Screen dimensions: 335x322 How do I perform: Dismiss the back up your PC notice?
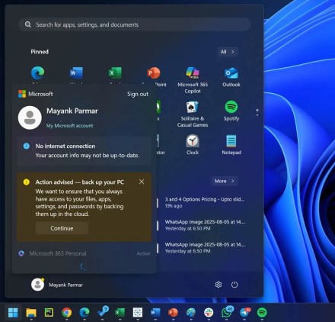(142, 182)
